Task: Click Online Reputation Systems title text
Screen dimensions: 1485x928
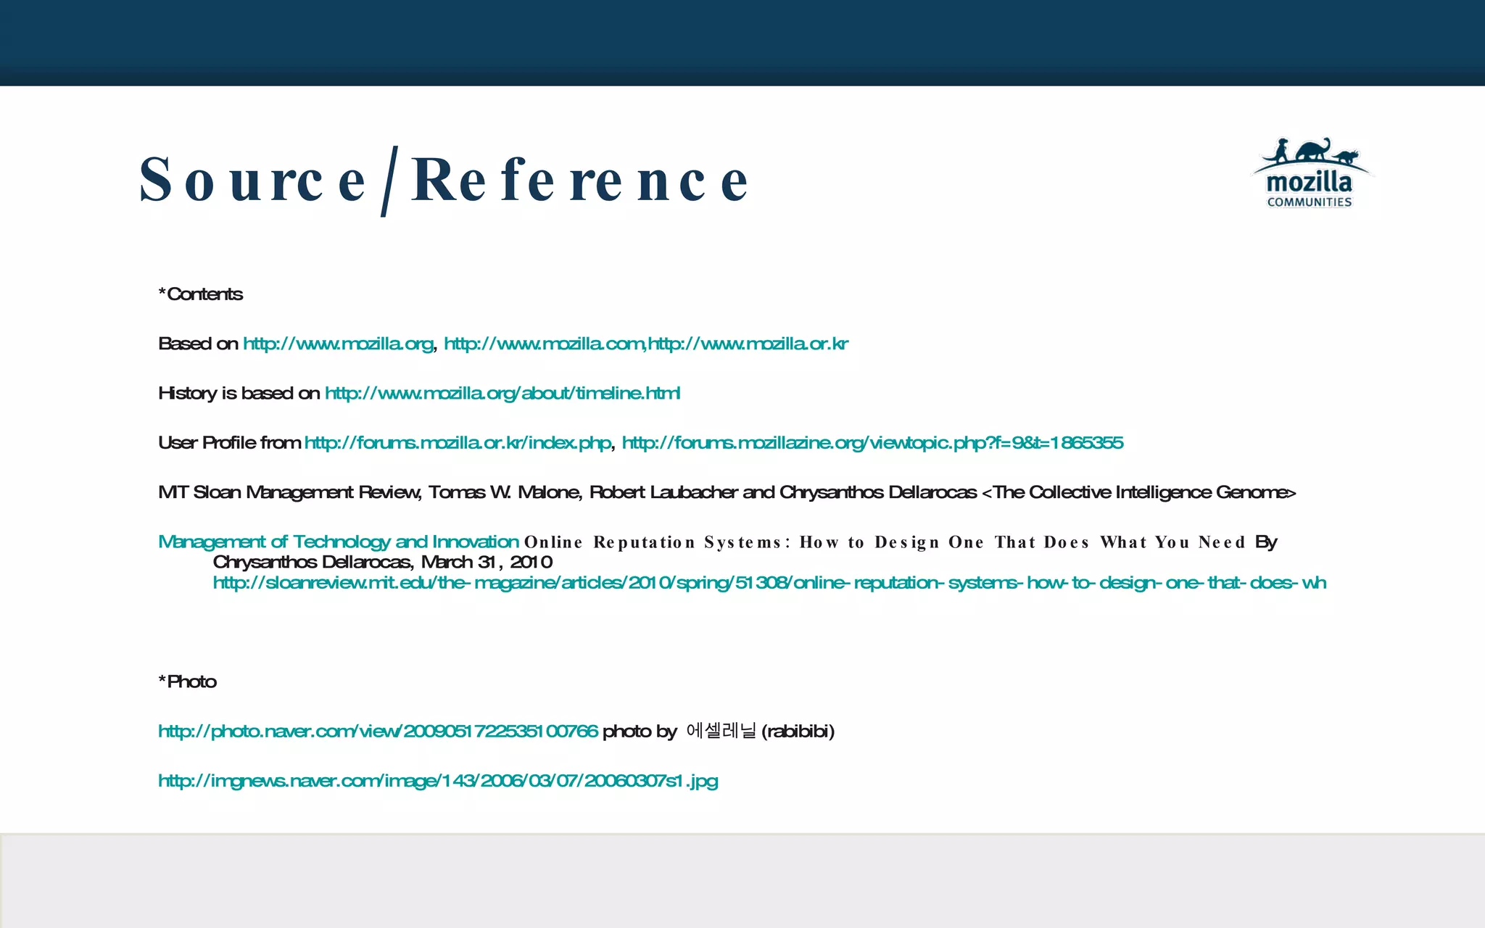Action: coord(885,542)
